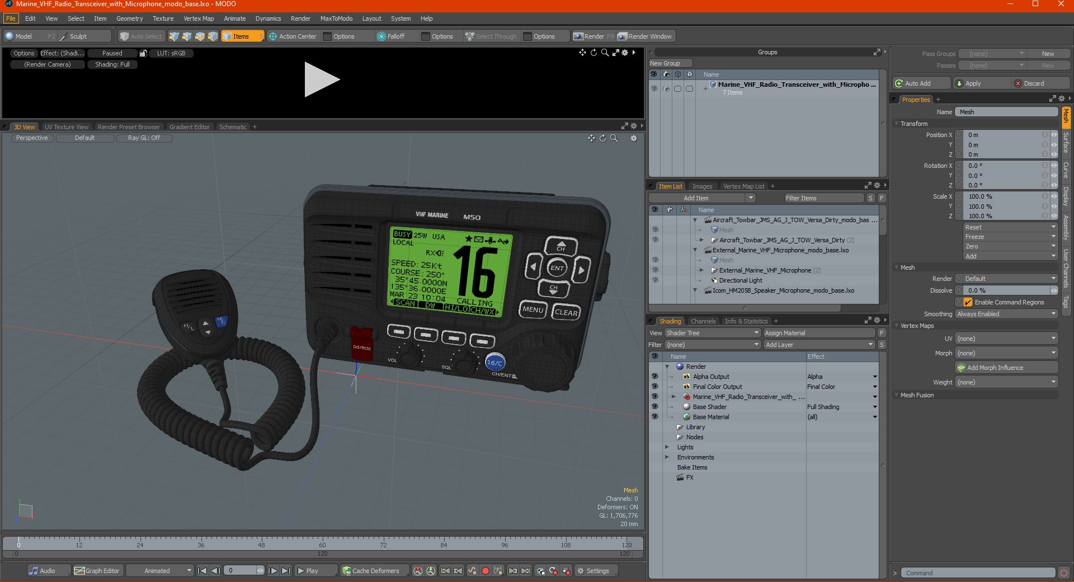The image size is (1074, 582).
Task: Click the Auto Add button
Action: 922,83
